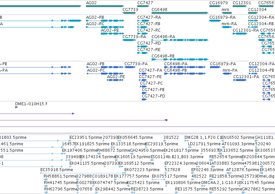Image resolution: width=275 pixels, height=194 pixels.
Task: Click the CG7739-RA transcript label
Action: pos(134,36)
